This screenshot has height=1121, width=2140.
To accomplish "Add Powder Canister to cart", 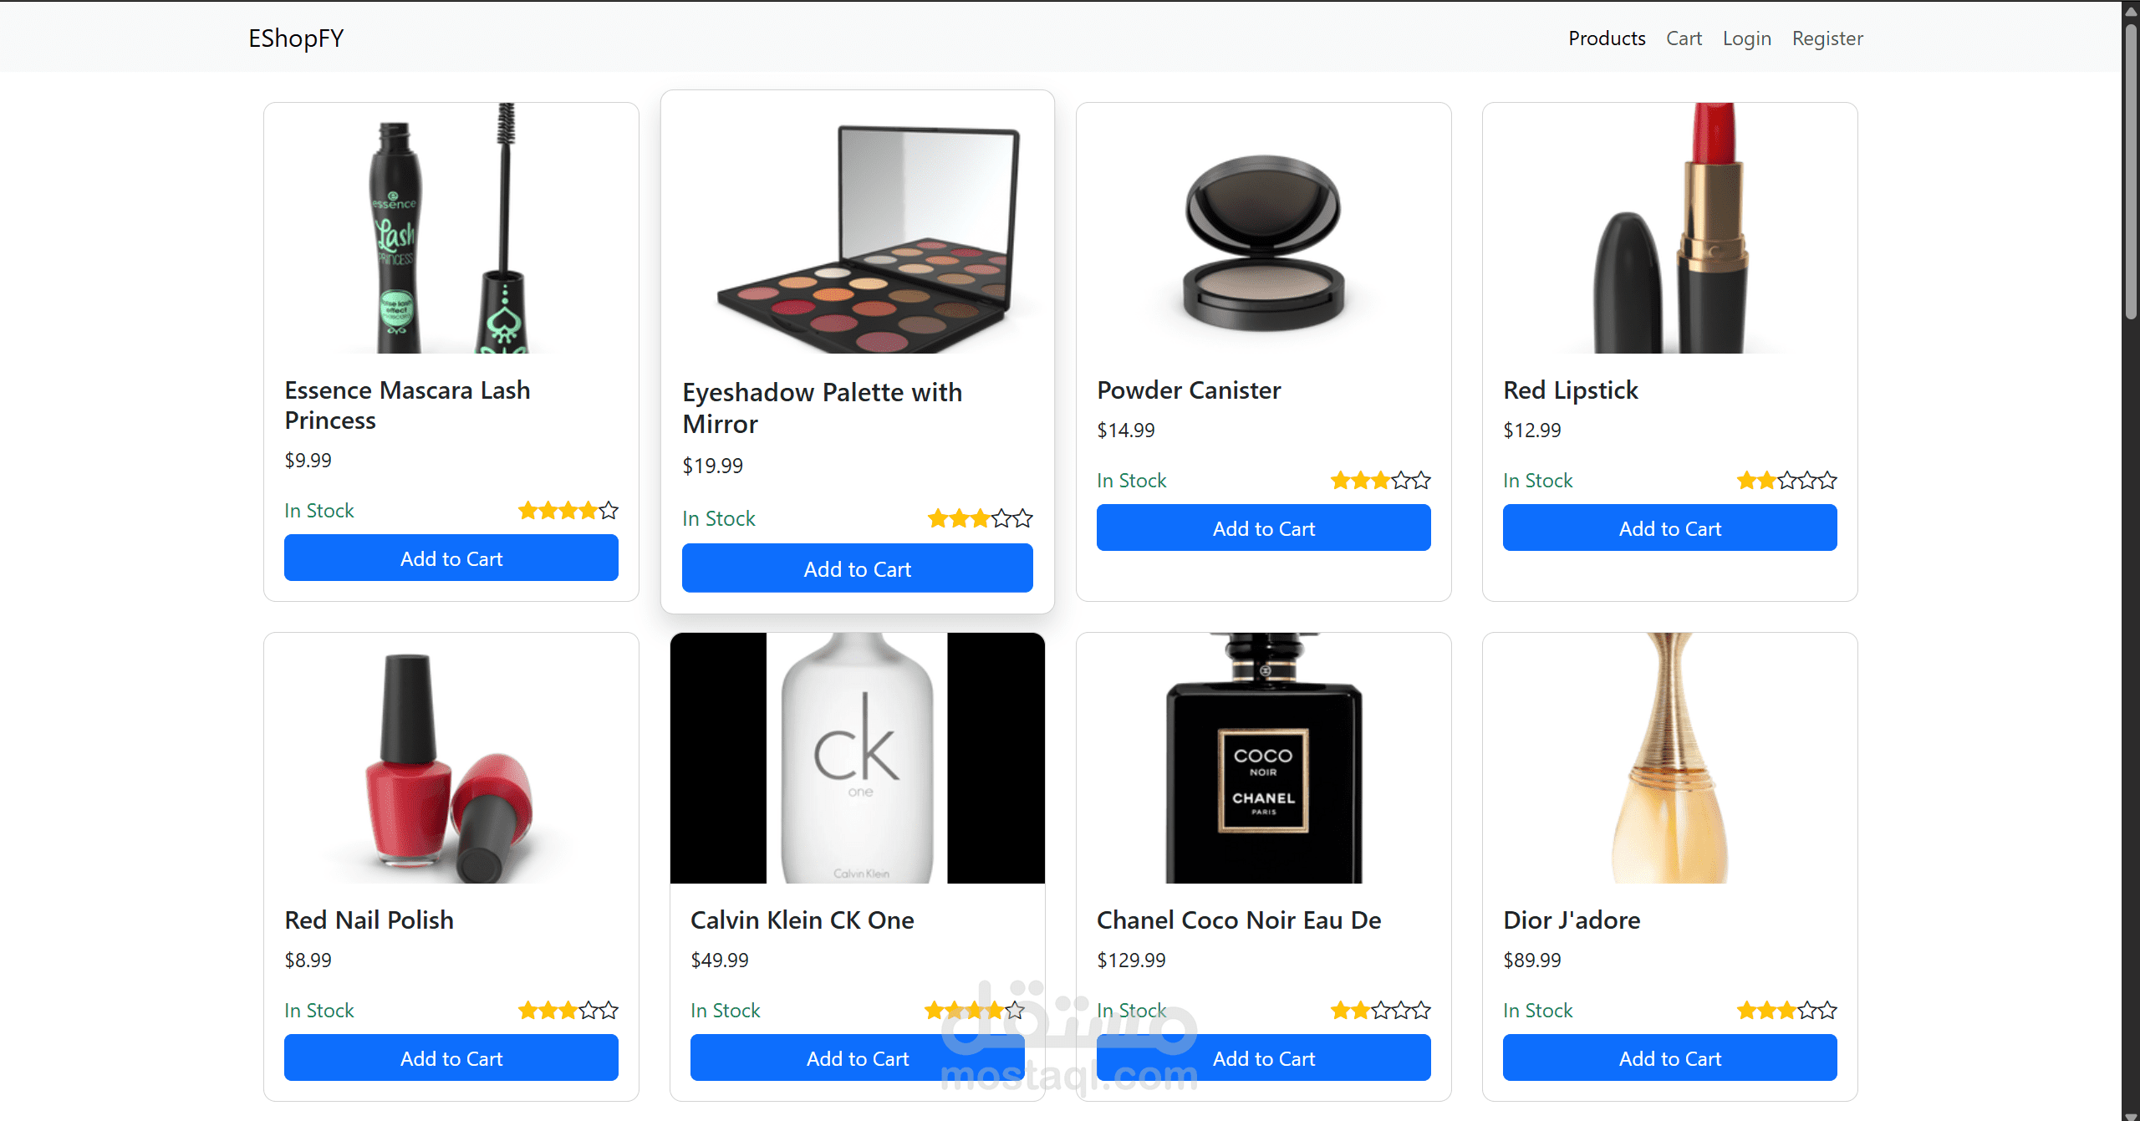I will tap(1263, 528).
